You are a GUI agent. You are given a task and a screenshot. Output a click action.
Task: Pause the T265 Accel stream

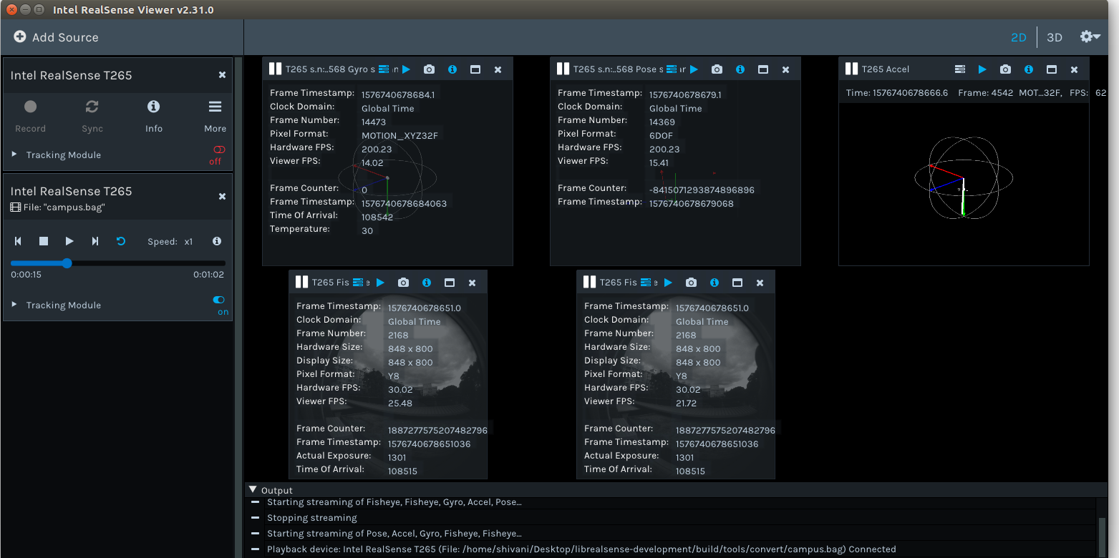pyautogui.click(x=853, y=69)
